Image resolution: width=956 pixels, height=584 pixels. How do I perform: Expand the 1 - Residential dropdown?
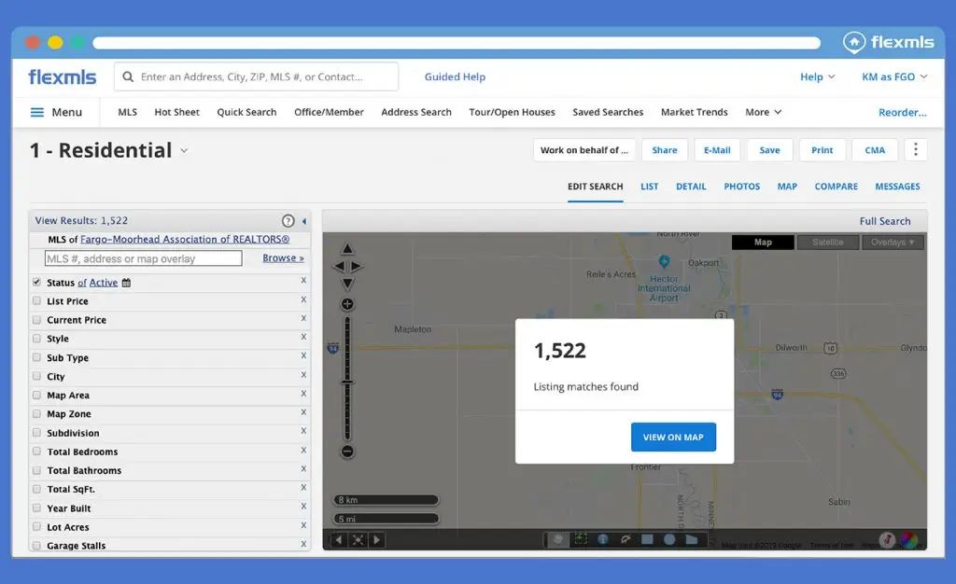[184, 151]
